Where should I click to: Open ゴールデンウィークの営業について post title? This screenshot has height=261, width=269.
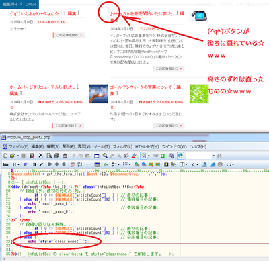141,87
